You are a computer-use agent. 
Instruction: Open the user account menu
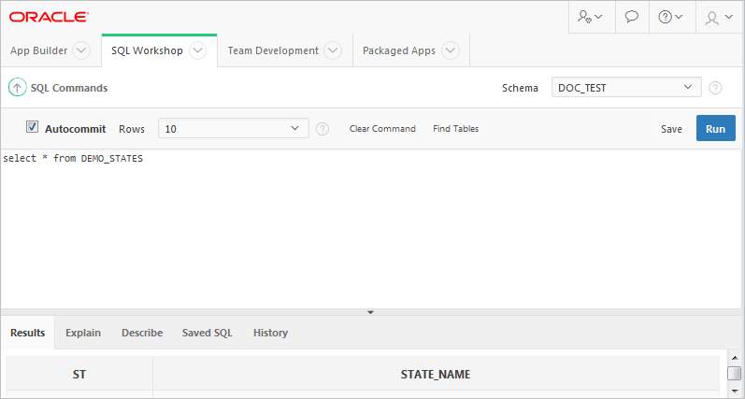coord(719,17)
